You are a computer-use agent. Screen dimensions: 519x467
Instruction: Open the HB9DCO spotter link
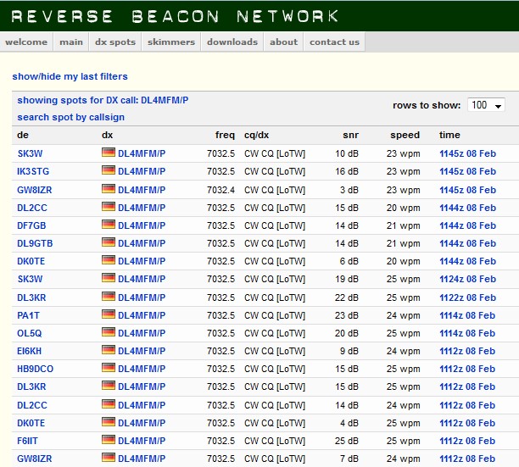click(x=36, y=369)
